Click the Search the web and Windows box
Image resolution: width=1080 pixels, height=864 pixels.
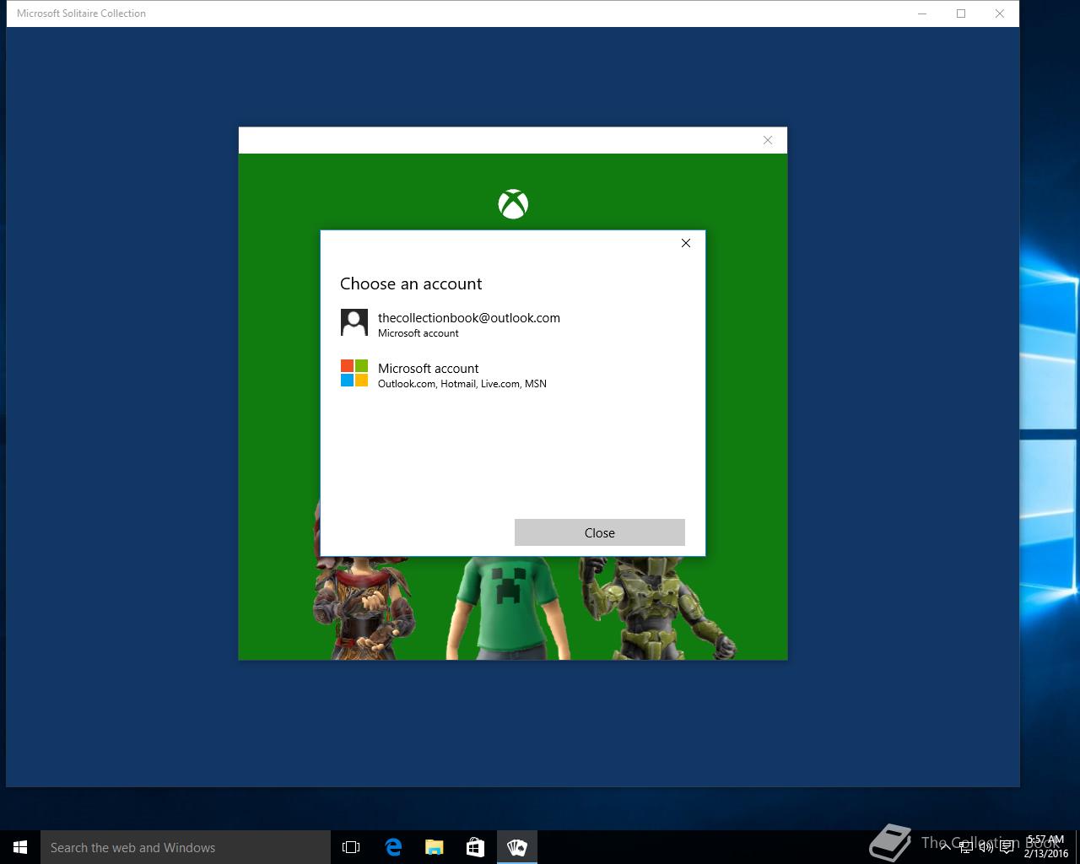tap(186, 847)
